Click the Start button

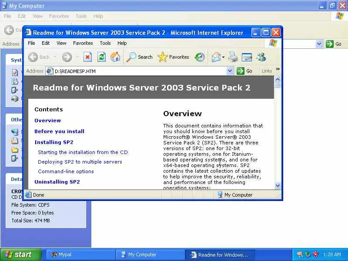coord(20,254)
